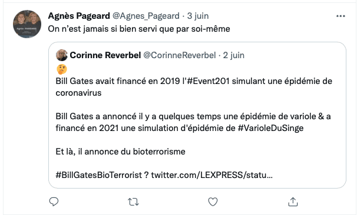Click the text "On n'est jamais si bien servi"
The height and width of the screenshot is (215, 357).
[103, 29]
